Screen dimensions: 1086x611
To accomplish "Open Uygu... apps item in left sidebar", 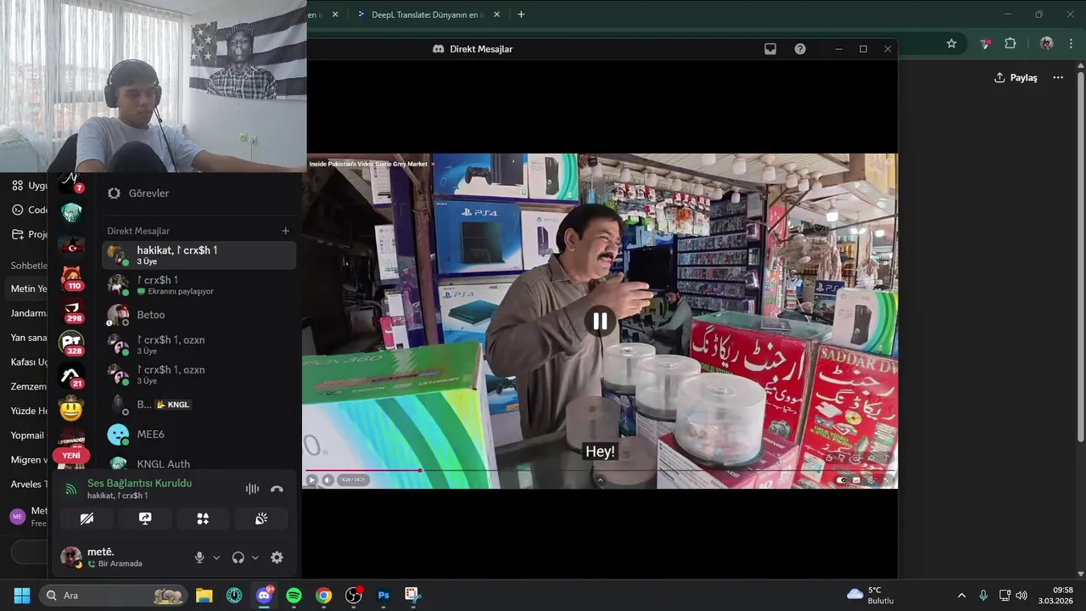I will point(30,186).
